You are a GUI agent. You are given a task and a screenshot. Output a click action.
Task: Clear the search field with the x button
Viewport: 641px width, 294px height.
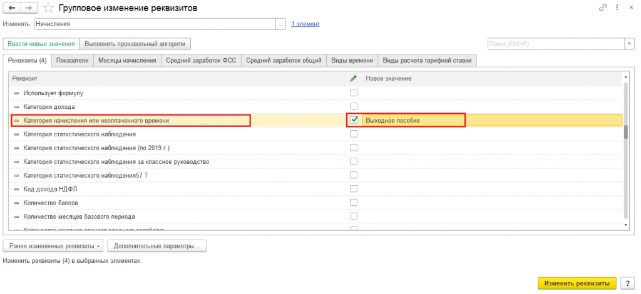(629, 44)
